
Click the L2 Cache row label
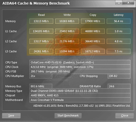[x=11, y=41]
